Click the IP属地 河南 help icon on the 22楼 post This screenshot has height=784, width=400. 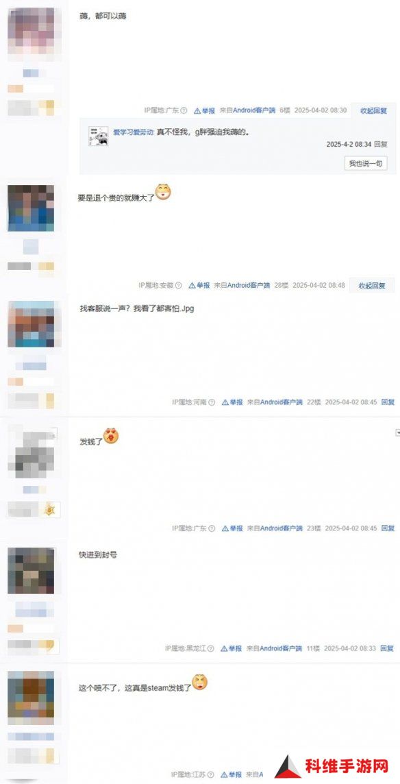click(x=212, y=402)
